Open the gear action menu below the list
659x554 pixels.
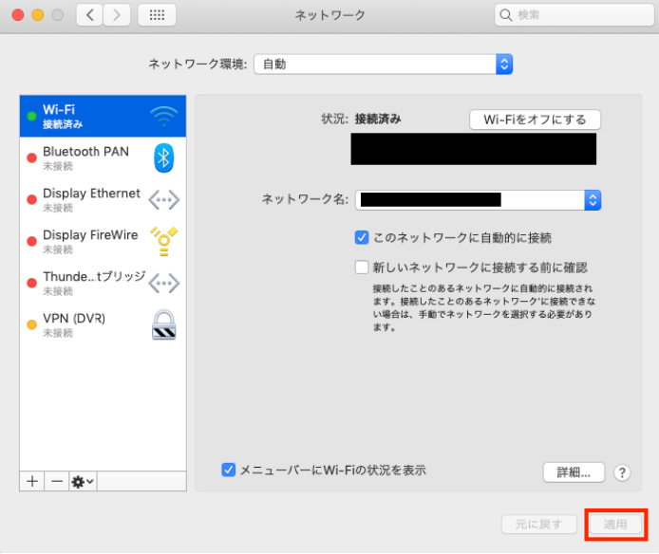pos(83,481)
